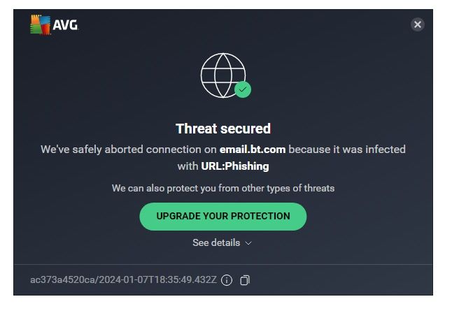Click the AVG logo icon
459x320 pixels.
(x=40, y=25)
